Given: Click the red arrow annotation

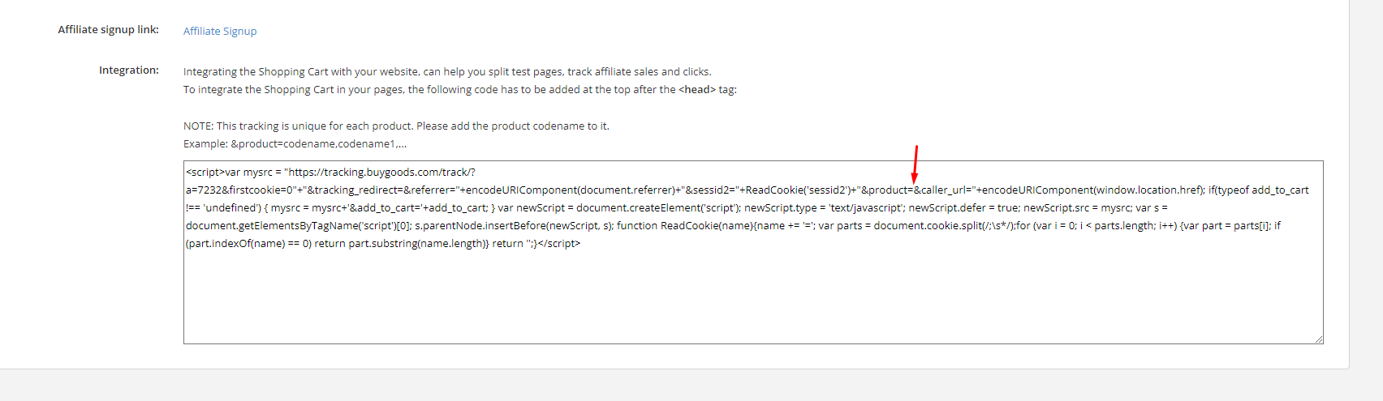Looking at the screenshot, I should tap(915, 164).
